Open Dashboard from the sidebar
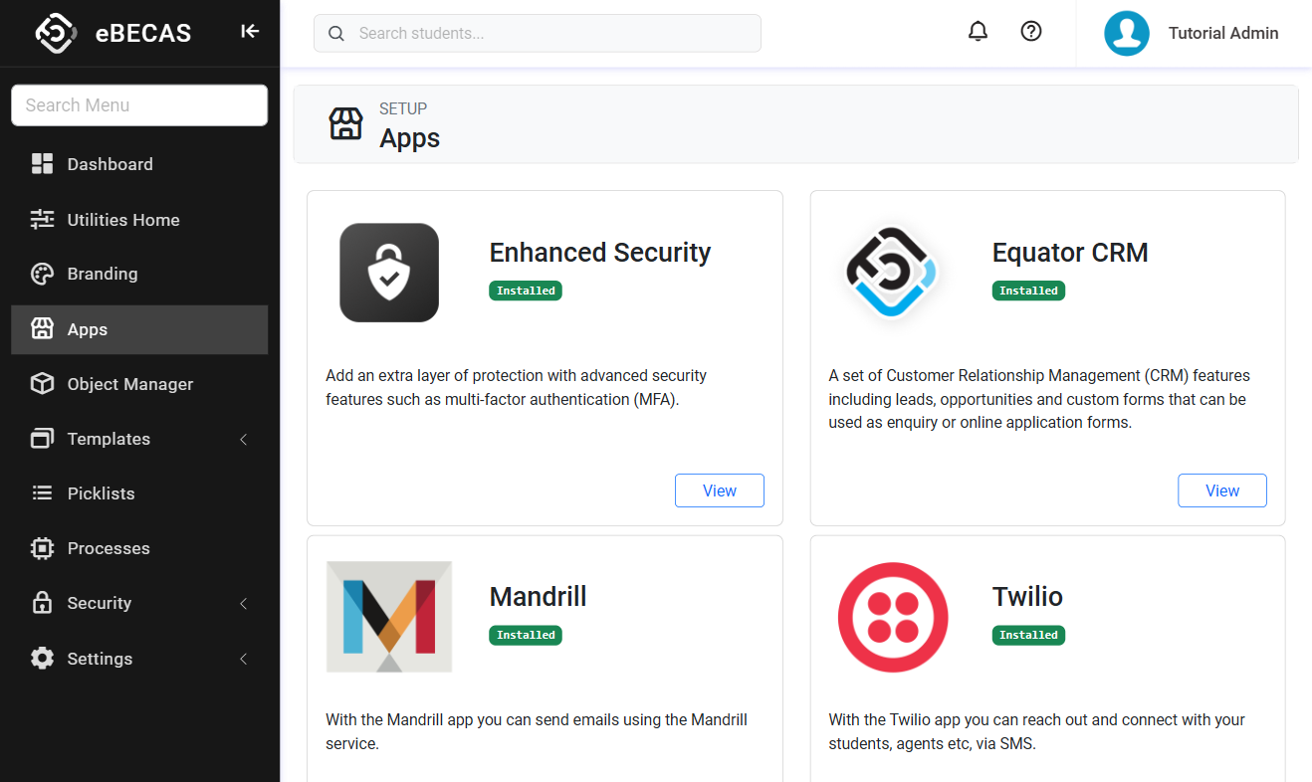 109,164
